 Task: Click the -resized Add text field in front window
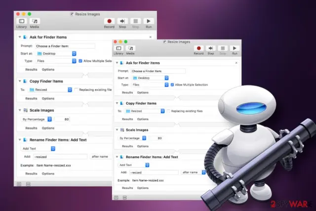click(154, 172)
